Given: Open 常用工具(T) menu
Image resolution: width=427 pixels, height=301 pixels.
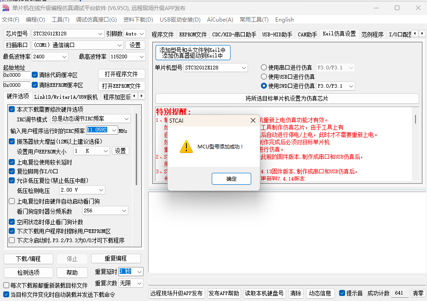Looking at the screenshot, I should (254, 20).
